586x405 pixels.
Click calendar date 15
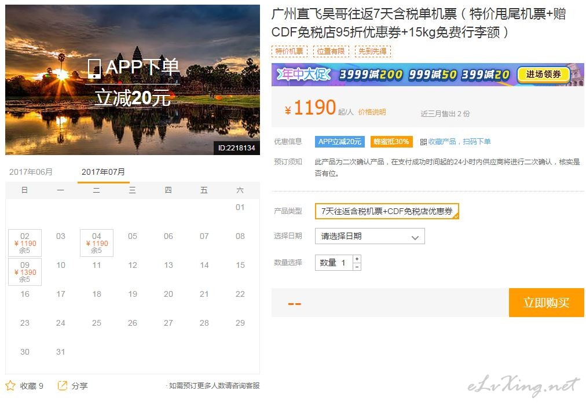point(240,265)
